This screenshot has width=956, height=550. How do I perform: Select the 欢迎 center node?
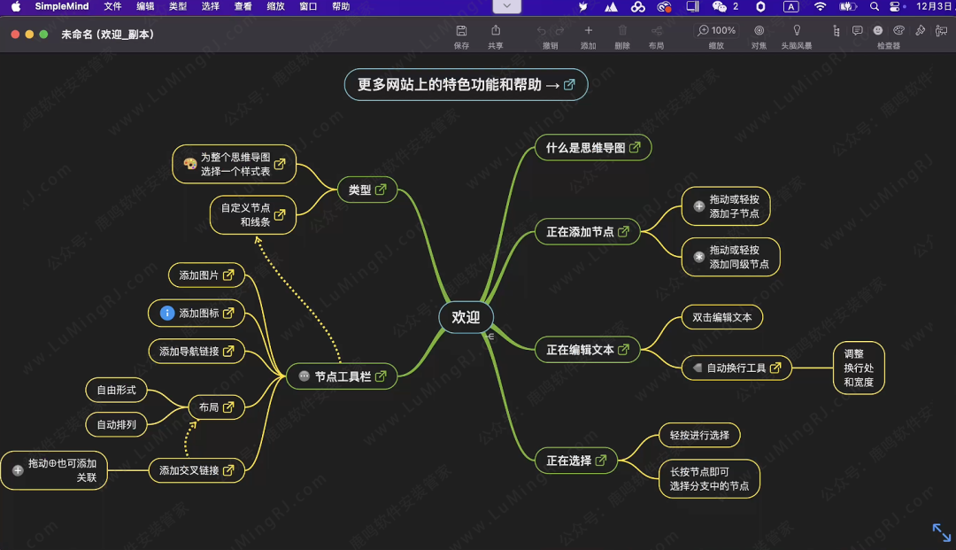point(466,317)
